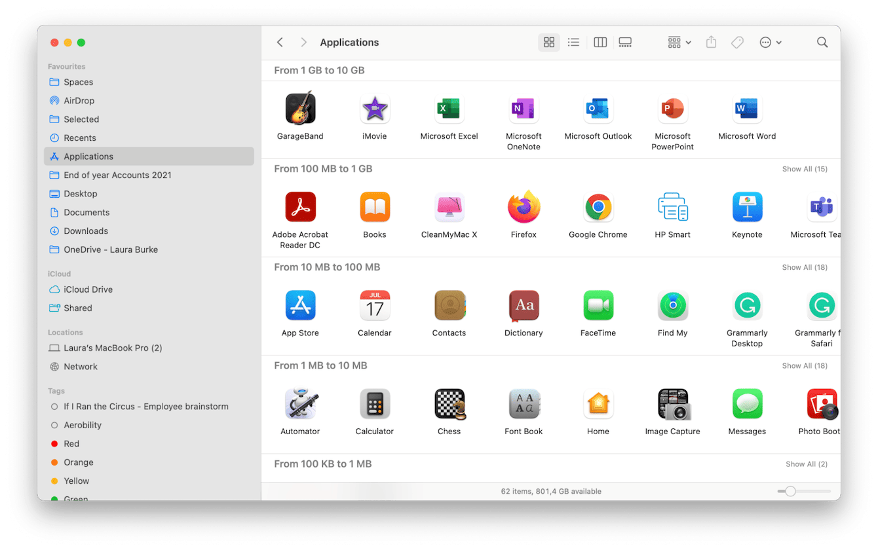Viewport: 878px width, 550px height.
Task: Filter by the Orange tag
Action: tap(149, 462)
